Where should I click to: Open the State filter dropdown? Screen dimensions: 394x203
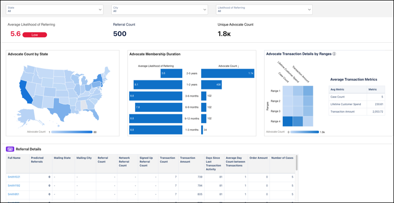[x=55, y=10]
